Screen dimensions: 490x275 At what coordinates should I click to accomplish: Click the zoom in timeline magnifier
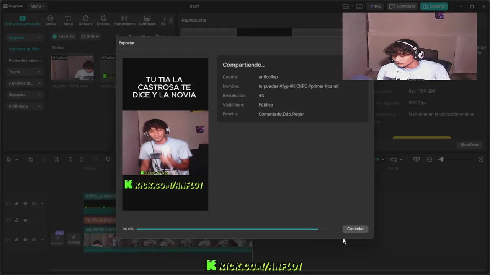coord(481,159)
